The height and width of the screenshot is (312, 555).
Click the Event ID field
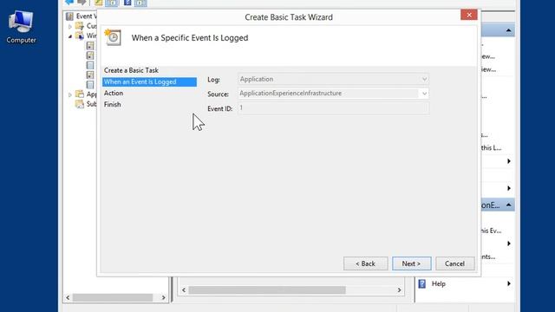[333, 107]
